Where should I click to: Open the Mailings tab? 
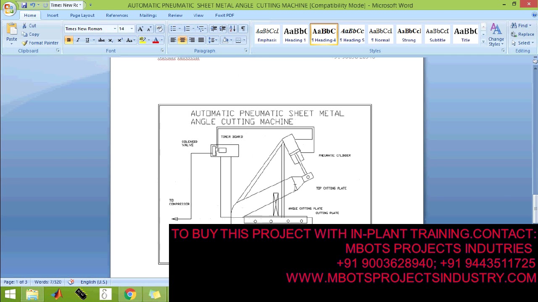click(x=148, y=16)
